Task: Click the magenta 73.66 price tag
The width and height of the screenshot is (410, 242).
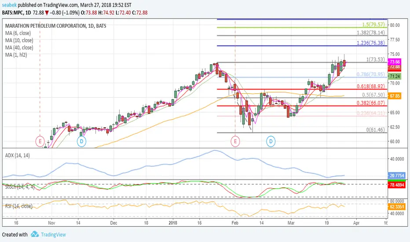Action: [395, 62]
